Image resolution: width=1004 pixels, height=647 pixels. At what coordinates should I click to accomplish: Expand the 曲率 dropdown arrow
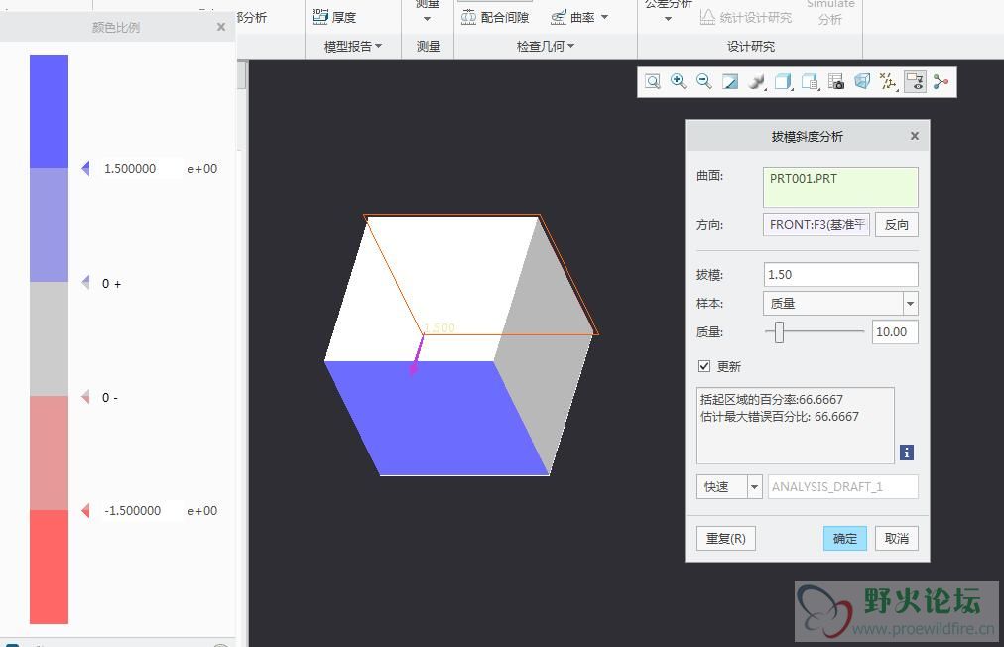click(604, 17)
